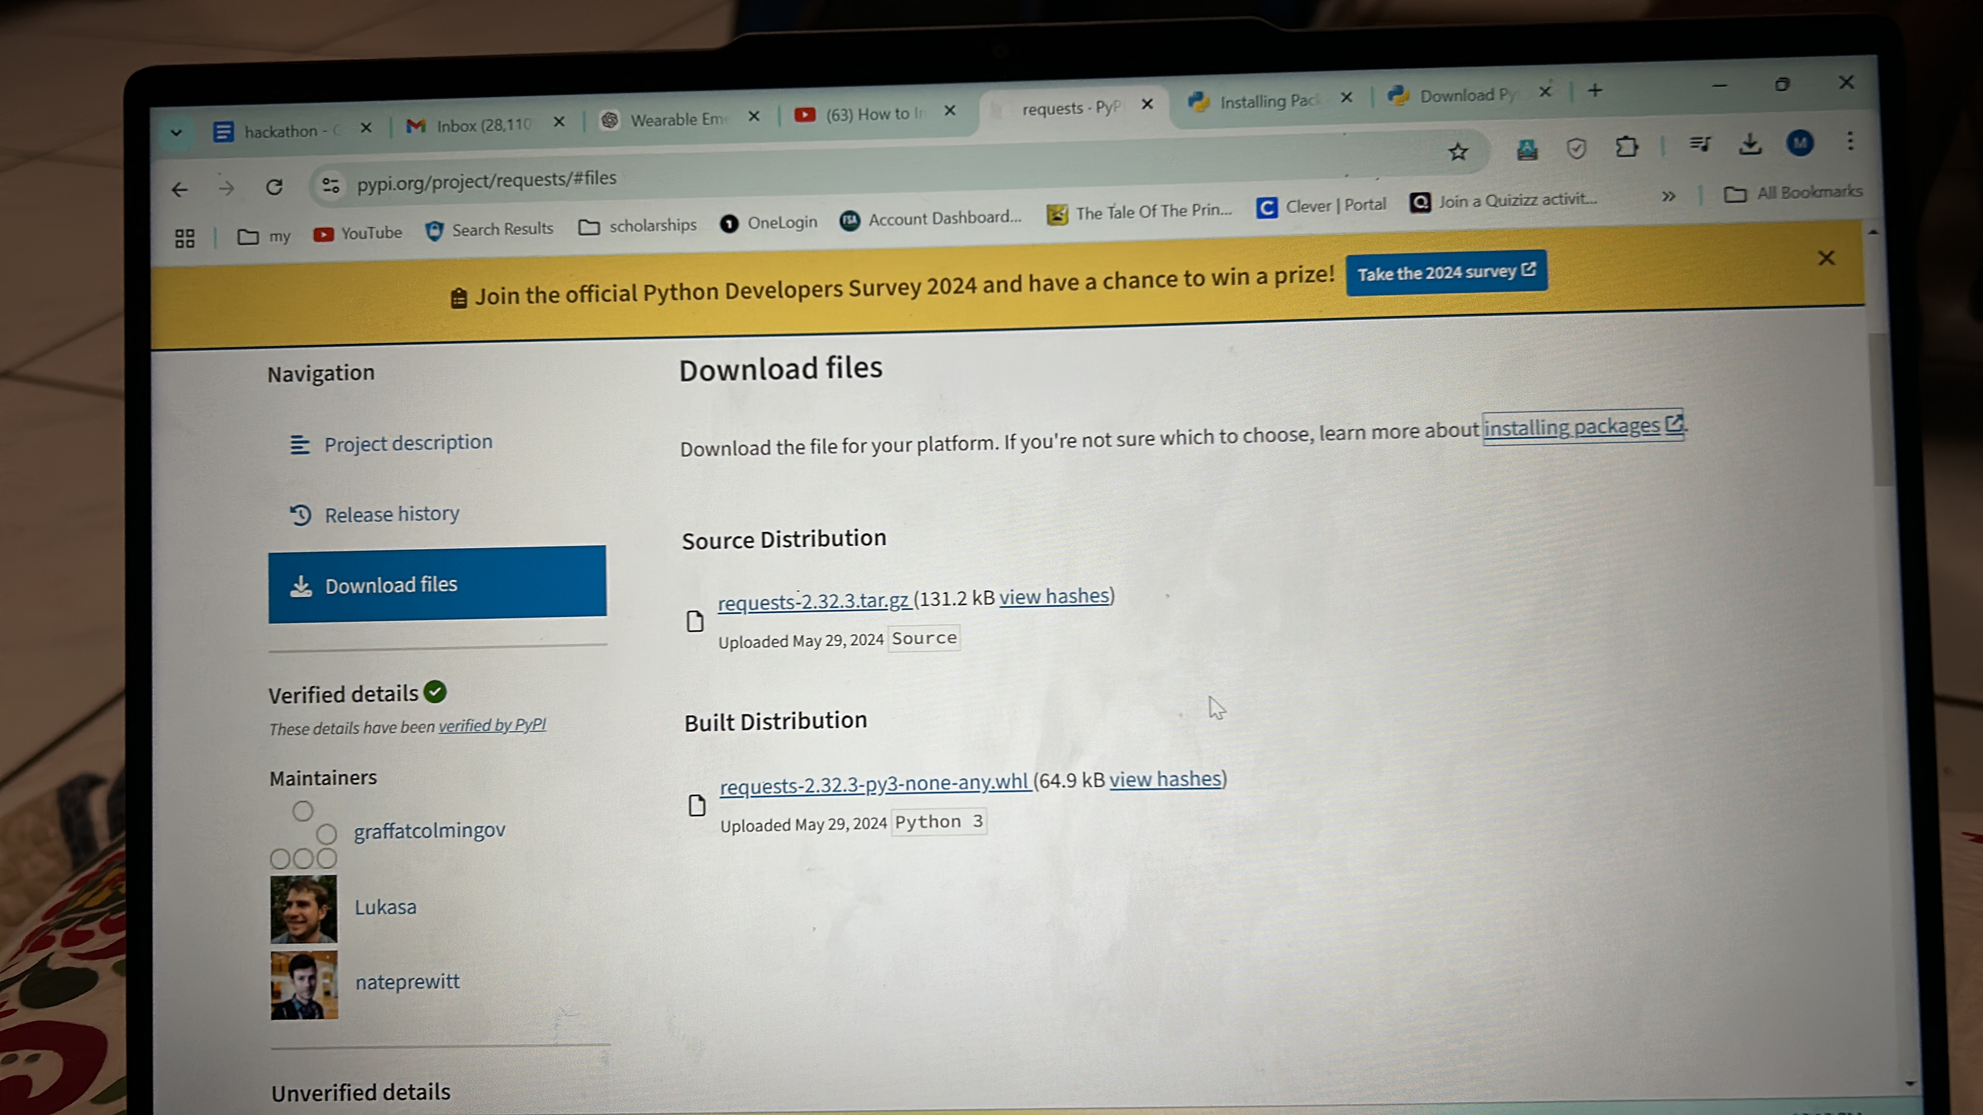
Task: Open the Chrome downloads icon
Action: point(1750,144)
